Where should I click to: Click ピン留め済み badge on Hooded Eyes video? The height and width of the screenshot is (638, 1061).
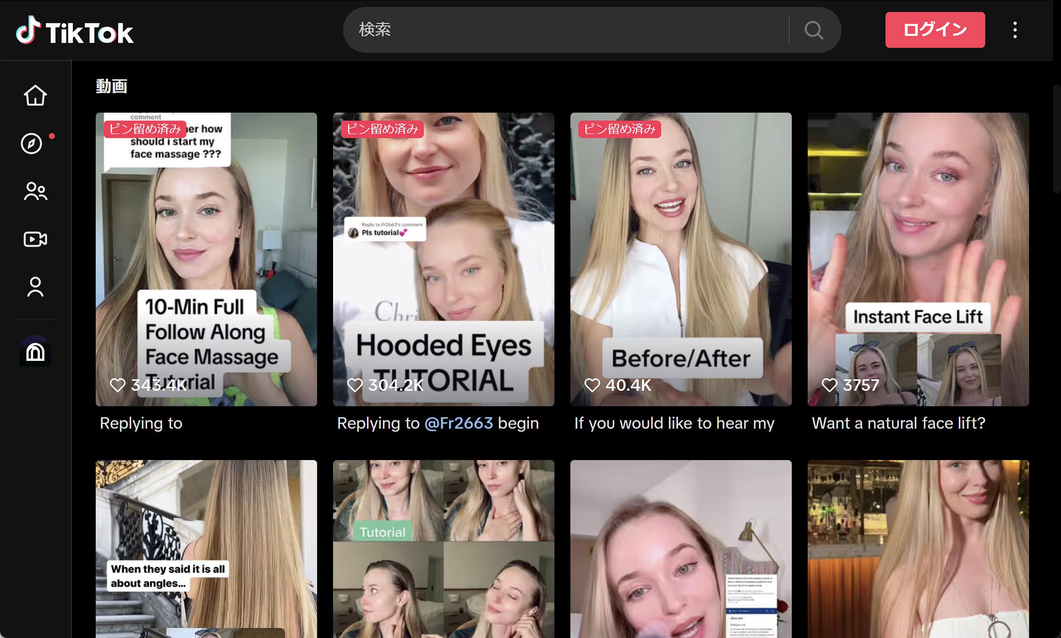[x=382, y=129]
